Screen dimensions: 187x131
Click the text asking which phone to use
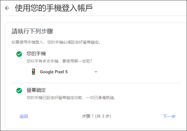[59, 61]
